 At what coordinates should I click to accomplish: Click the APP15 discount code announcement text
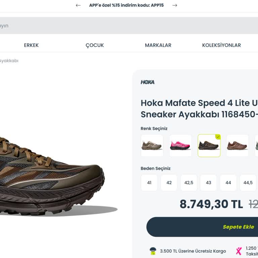126,5
